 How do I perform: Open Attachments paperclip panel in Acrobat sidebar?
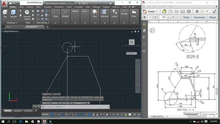[x=144, y=44]
